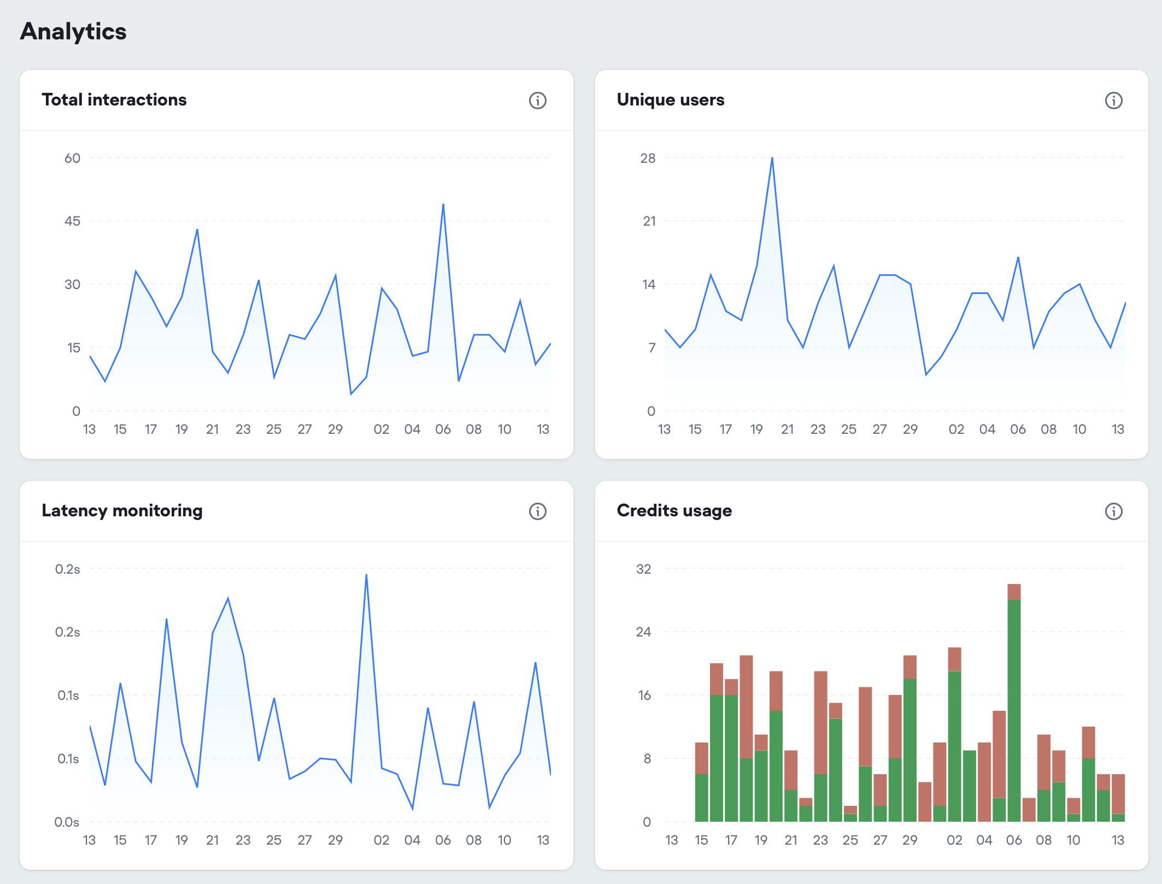
Task: Click the 32 y-axis label in Credits usage
Action: (643, 569)
